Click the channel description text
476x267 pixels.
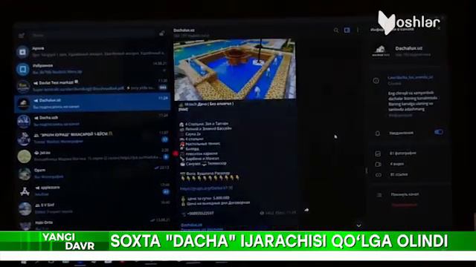(413, 101)
